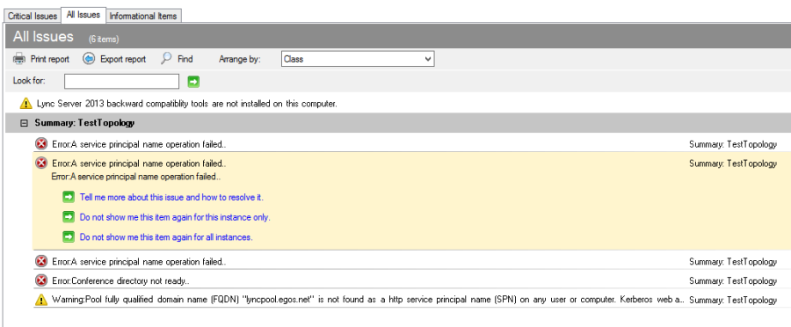791x327 pixels.
Task: Select the Lync Server 2013 backward compatibility warning text
Action: click(x=186, y=104)
